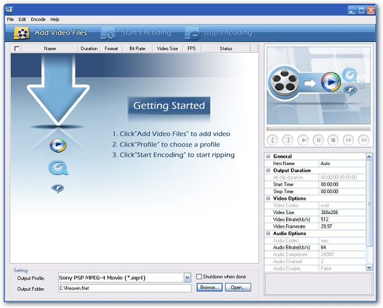383x308 pixels.
Task: Click the set end mark bracket button
Action: (x=288, y=140)
